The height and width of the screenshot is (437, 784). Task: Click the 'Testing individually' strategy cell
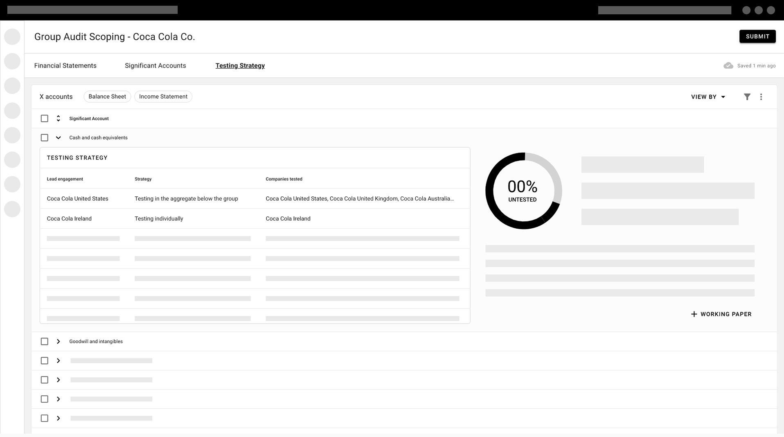159,219
